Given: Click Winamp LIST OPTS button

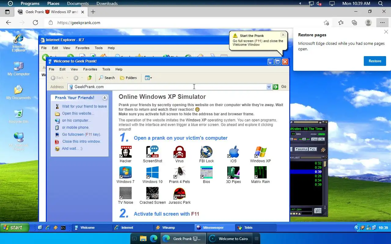Looking at the screenshot, I should coord(318,210).
